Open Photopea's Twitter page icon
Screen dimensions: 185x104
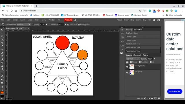click(x=154, y=20)
